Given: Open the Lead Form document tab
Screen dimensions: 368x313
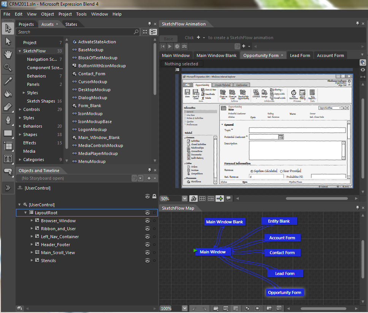Looking at the screenshot, I should tap(300, 55).
